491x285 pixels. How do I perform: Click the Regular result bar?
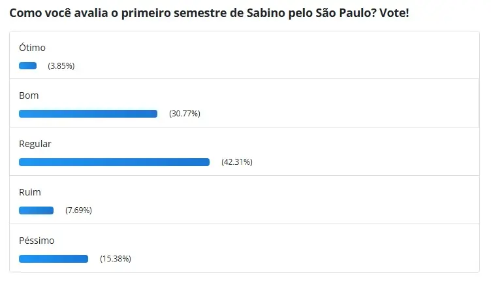pyautogui.click(x=114, y=161)
